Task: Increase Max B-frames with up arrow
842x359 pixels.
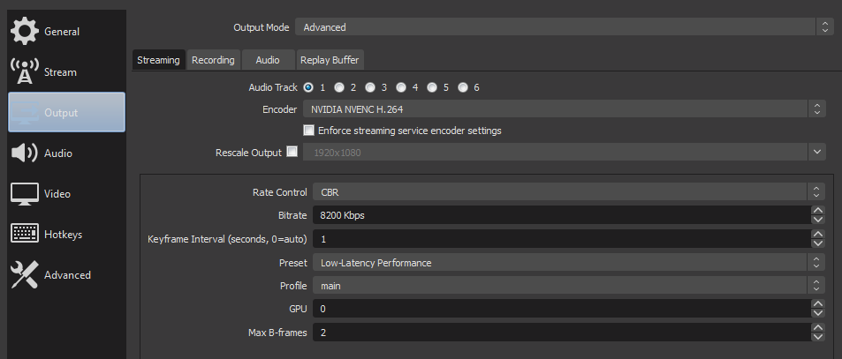Action: tap(818, 327)
